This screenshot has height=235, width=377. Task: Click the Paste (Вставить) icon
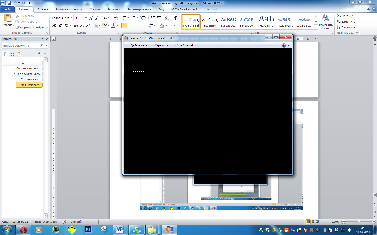coord(8,18)
